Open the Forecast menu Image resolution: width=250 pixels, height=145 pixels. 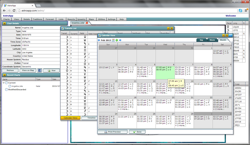point(50,19)
